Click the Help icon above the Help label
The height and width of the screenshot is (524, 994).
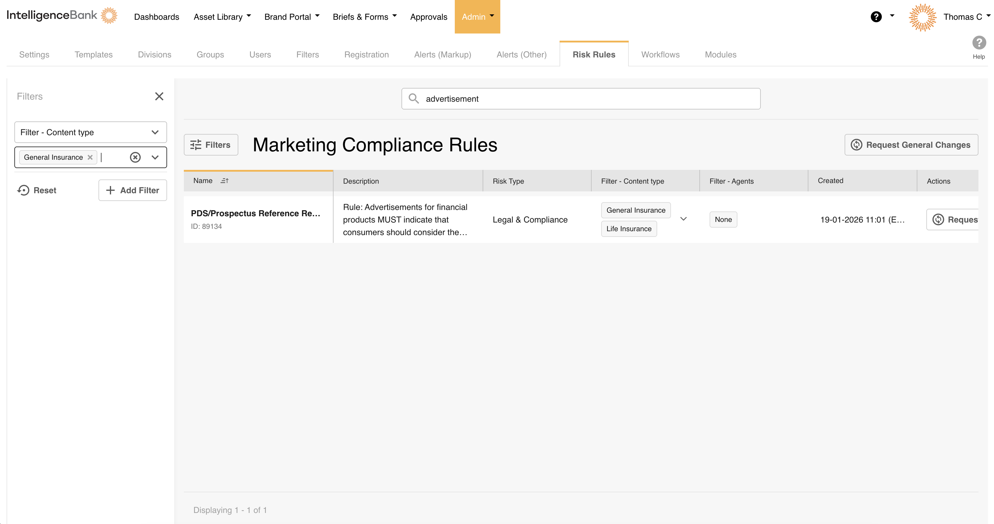pyautogui.click(x=979, y=43)
